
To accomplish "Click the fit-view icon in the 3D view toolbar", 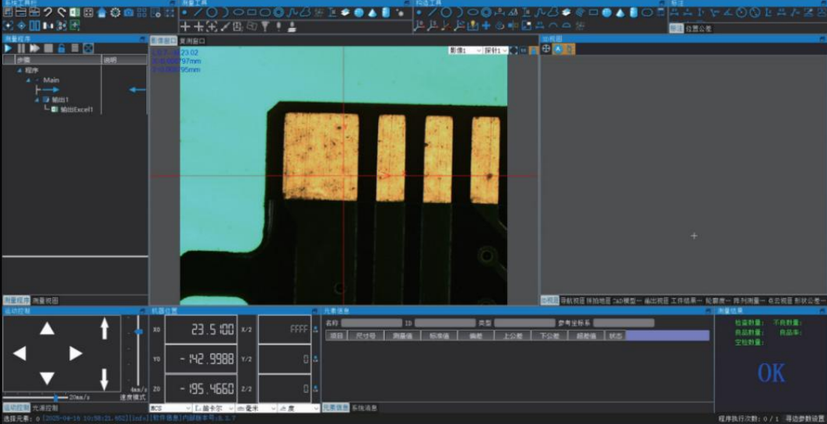I will (546, 49).
